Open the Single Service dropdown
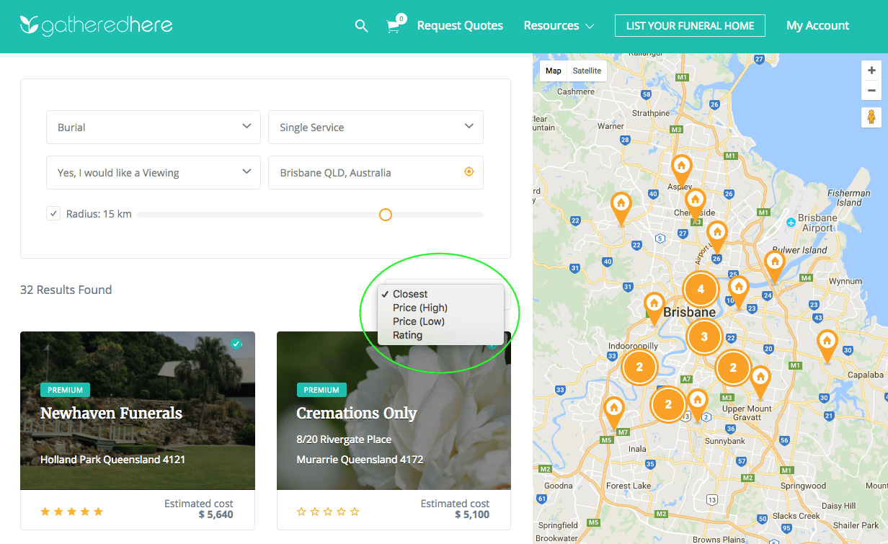The height and width of the screenshot is (544, 888). [x=376, y=127]
